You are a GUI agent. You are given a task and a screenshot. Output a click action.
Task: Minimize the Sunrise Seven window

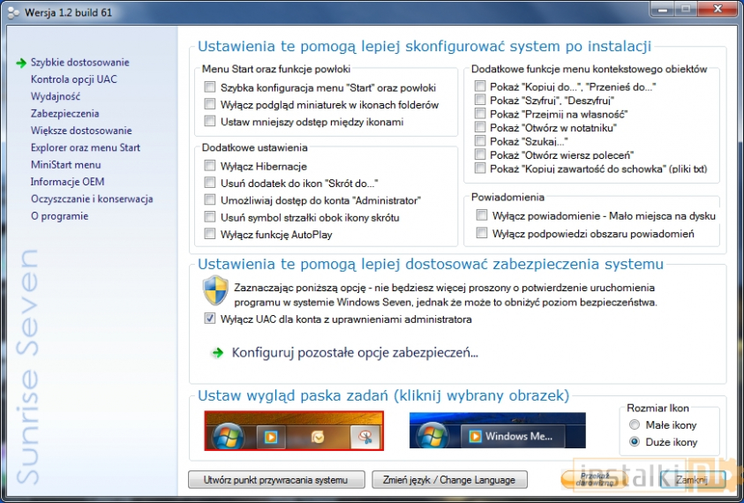click(663, 9)
